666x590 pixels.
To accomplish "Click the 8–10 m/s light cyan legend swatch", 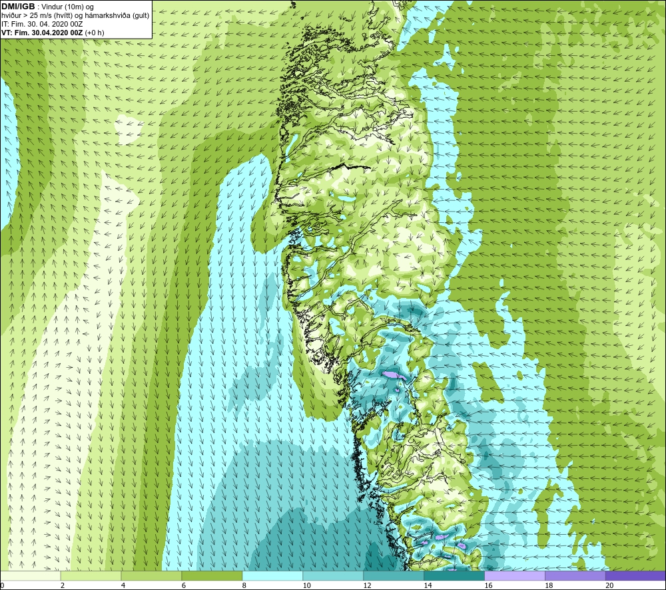I will 272,575.
